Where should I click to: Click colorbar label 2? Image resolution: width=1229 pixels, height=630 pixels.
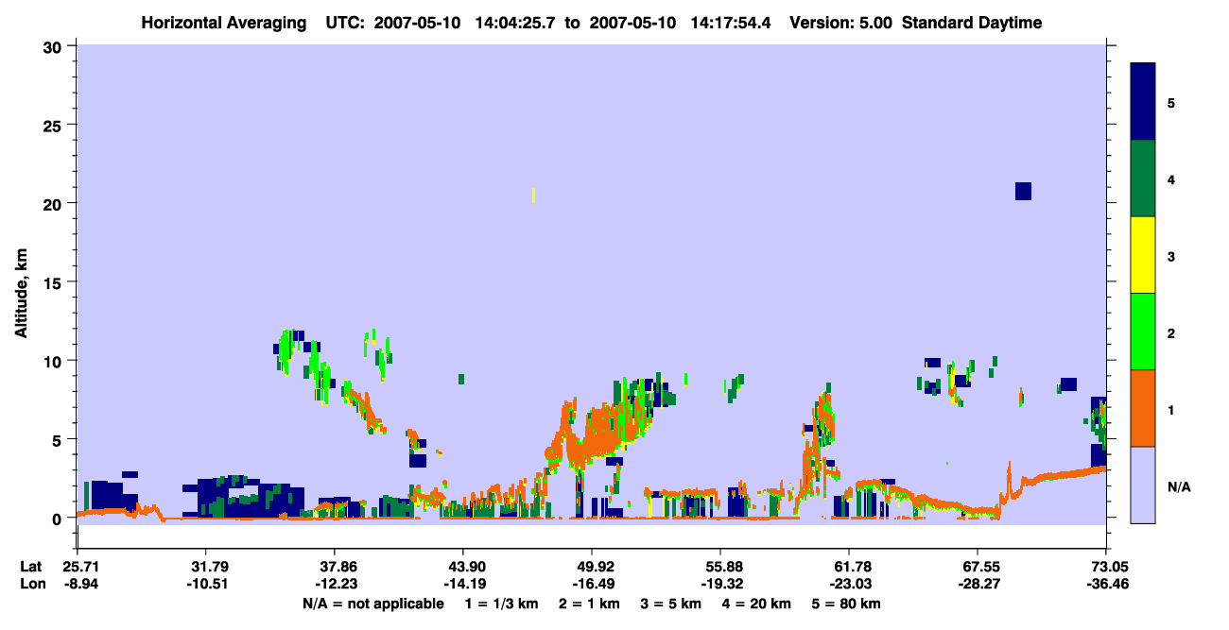point(1171,332)
